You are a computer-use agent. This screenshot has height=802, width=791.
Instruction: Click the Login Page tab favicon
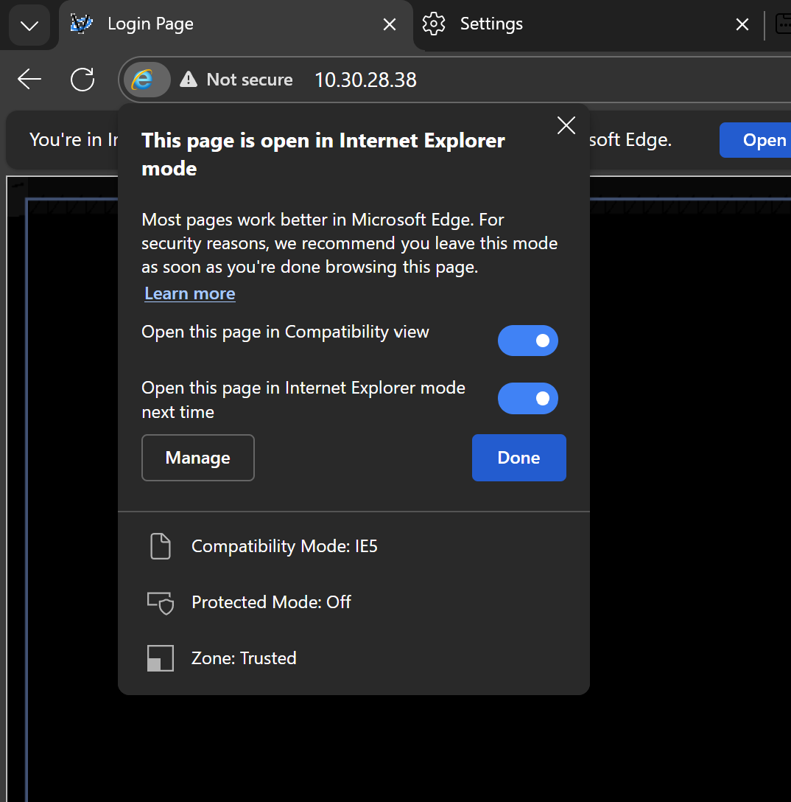[x=81, y=24]
